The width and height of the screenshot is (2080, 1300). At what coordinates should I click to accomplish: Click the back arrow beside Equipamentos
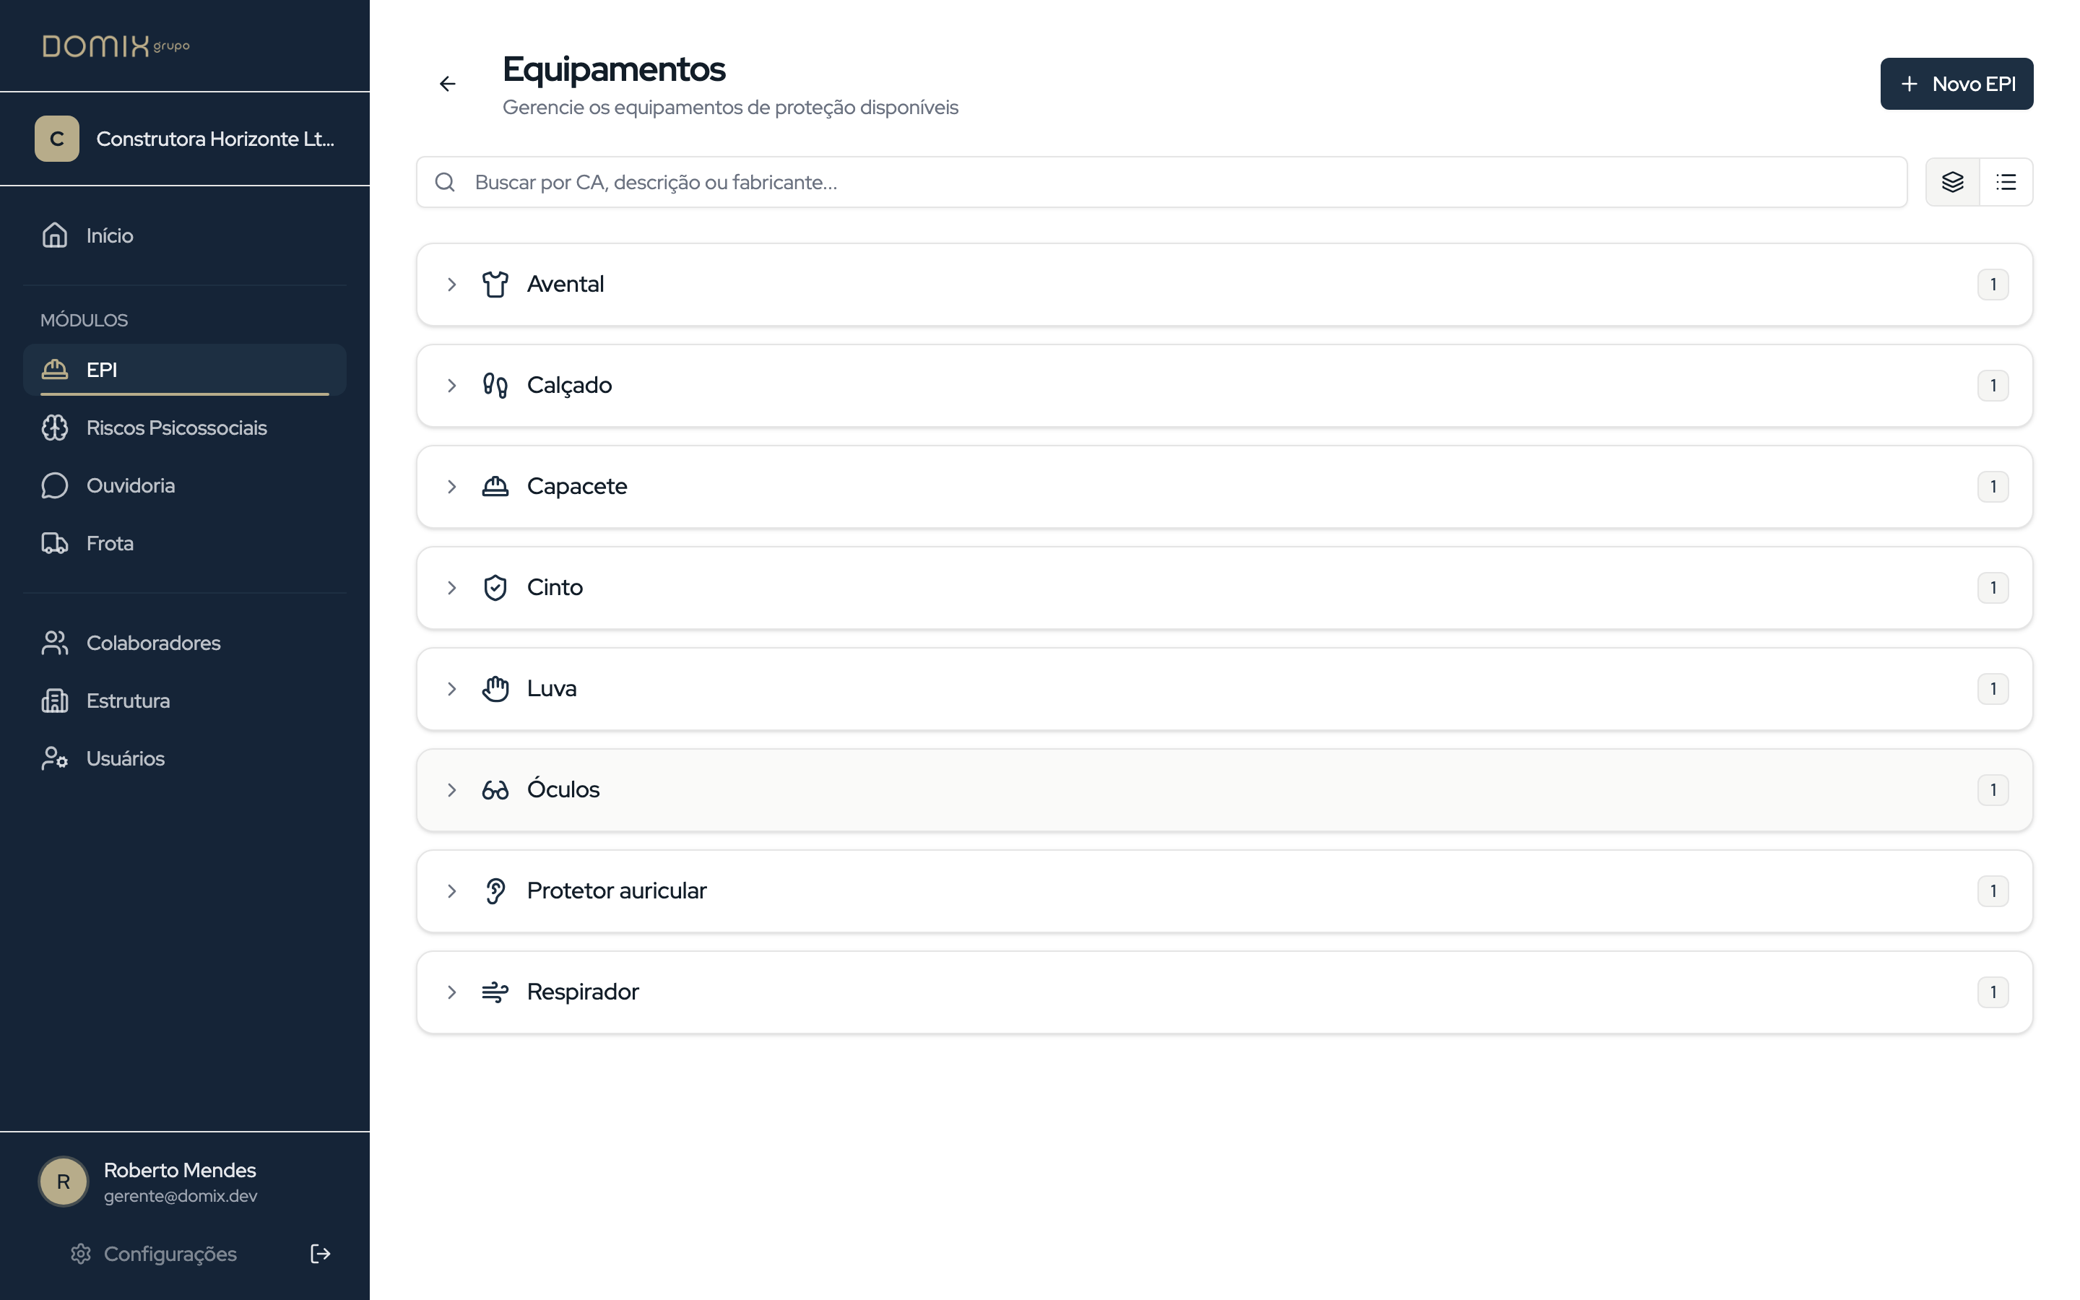[x=447, y=83]
